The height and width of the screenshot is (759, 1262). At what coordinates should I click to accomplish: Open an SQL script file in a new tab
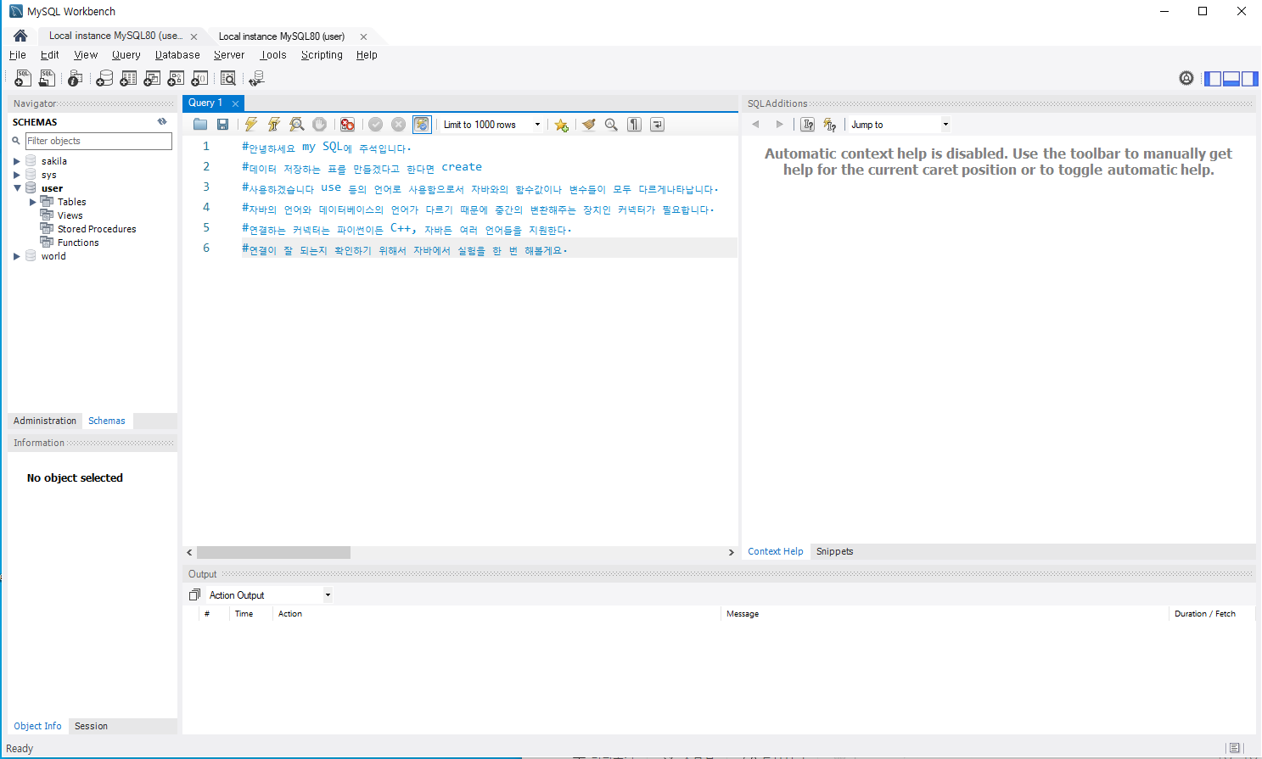pyautogui.click(x=47, y=78)
